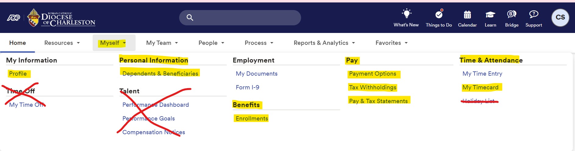Click the search magnifier icon
Viewport: 575px width, 151px height.
190,18
